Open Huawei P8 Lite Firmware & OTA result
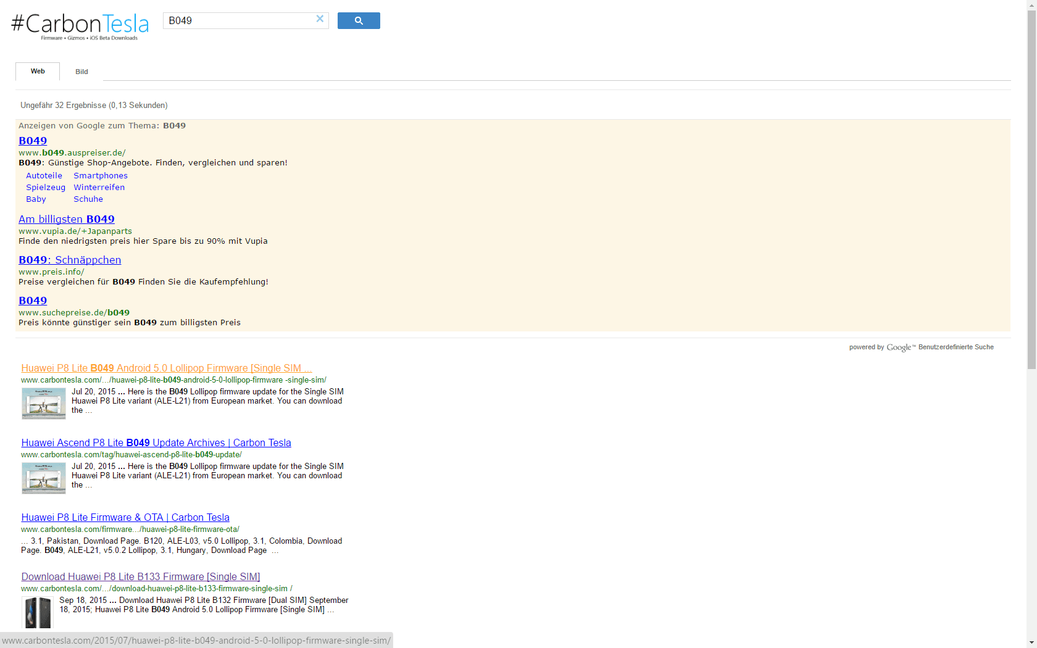Screen dimensions: 1037x648 click(125, 517)
